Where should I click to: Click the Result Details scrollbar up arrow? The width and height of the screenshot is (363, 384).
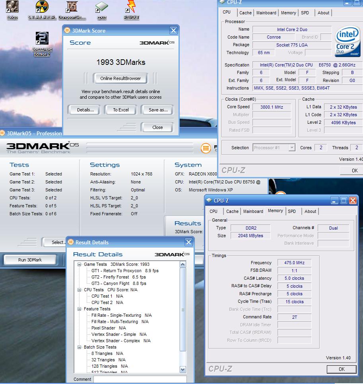[x=183, y=265]
